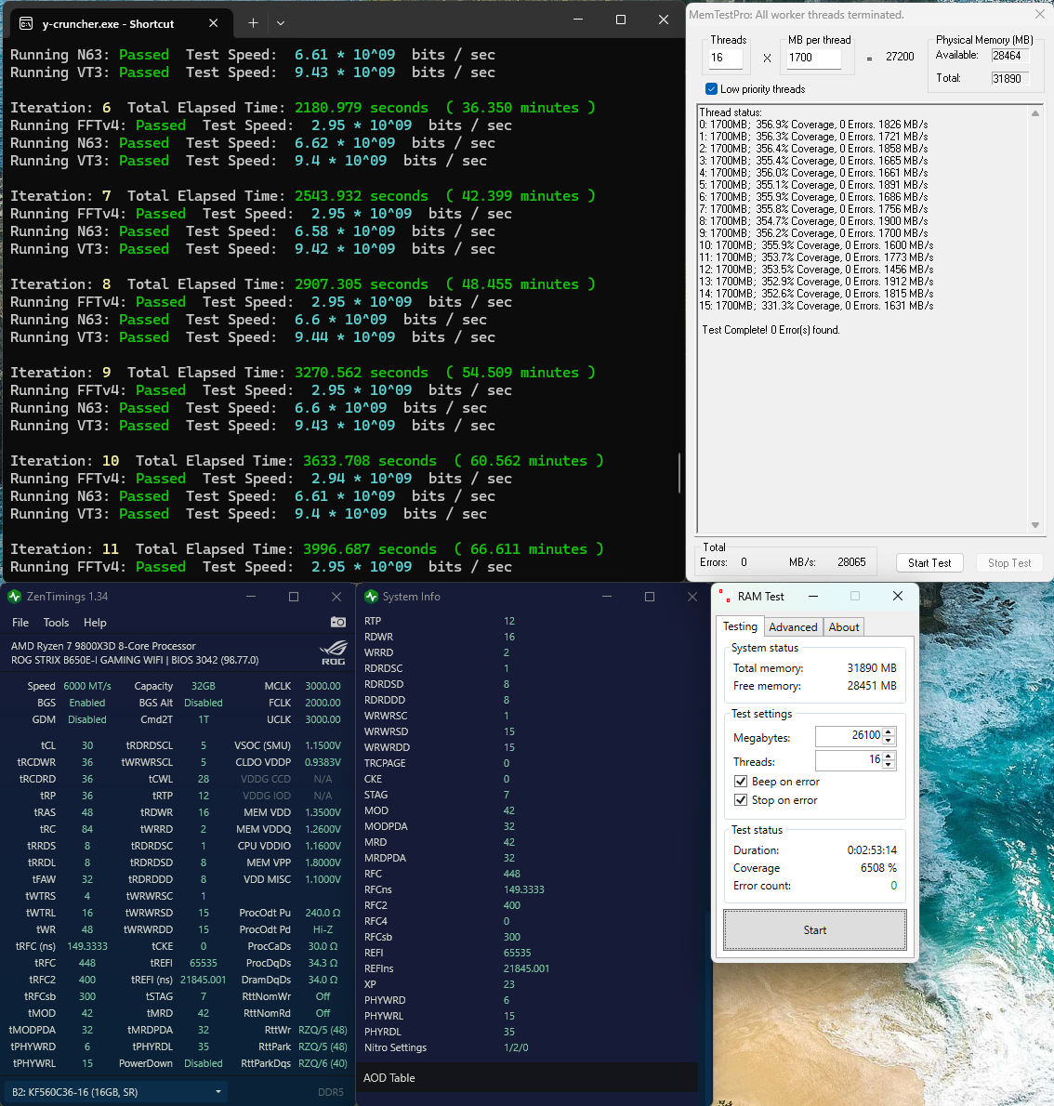Switch to RAM Test Testing tab
The image size is (1054, 1106).
pyautogui.click(x=740, y=626)
